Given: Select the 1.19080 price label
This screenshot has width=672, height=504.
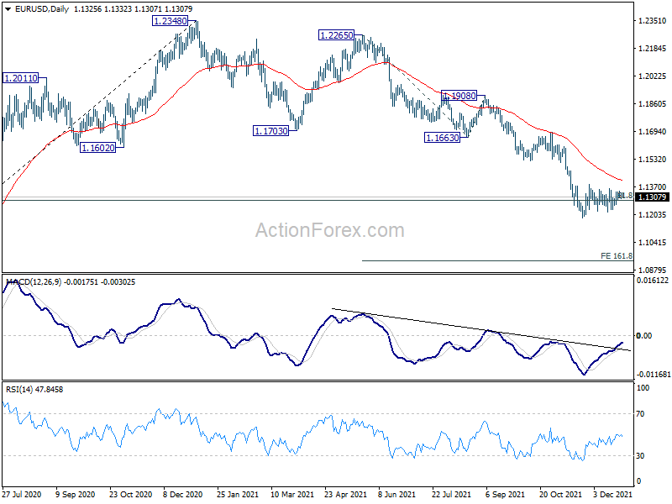Looking at the screenshot, I should (459, 96).
